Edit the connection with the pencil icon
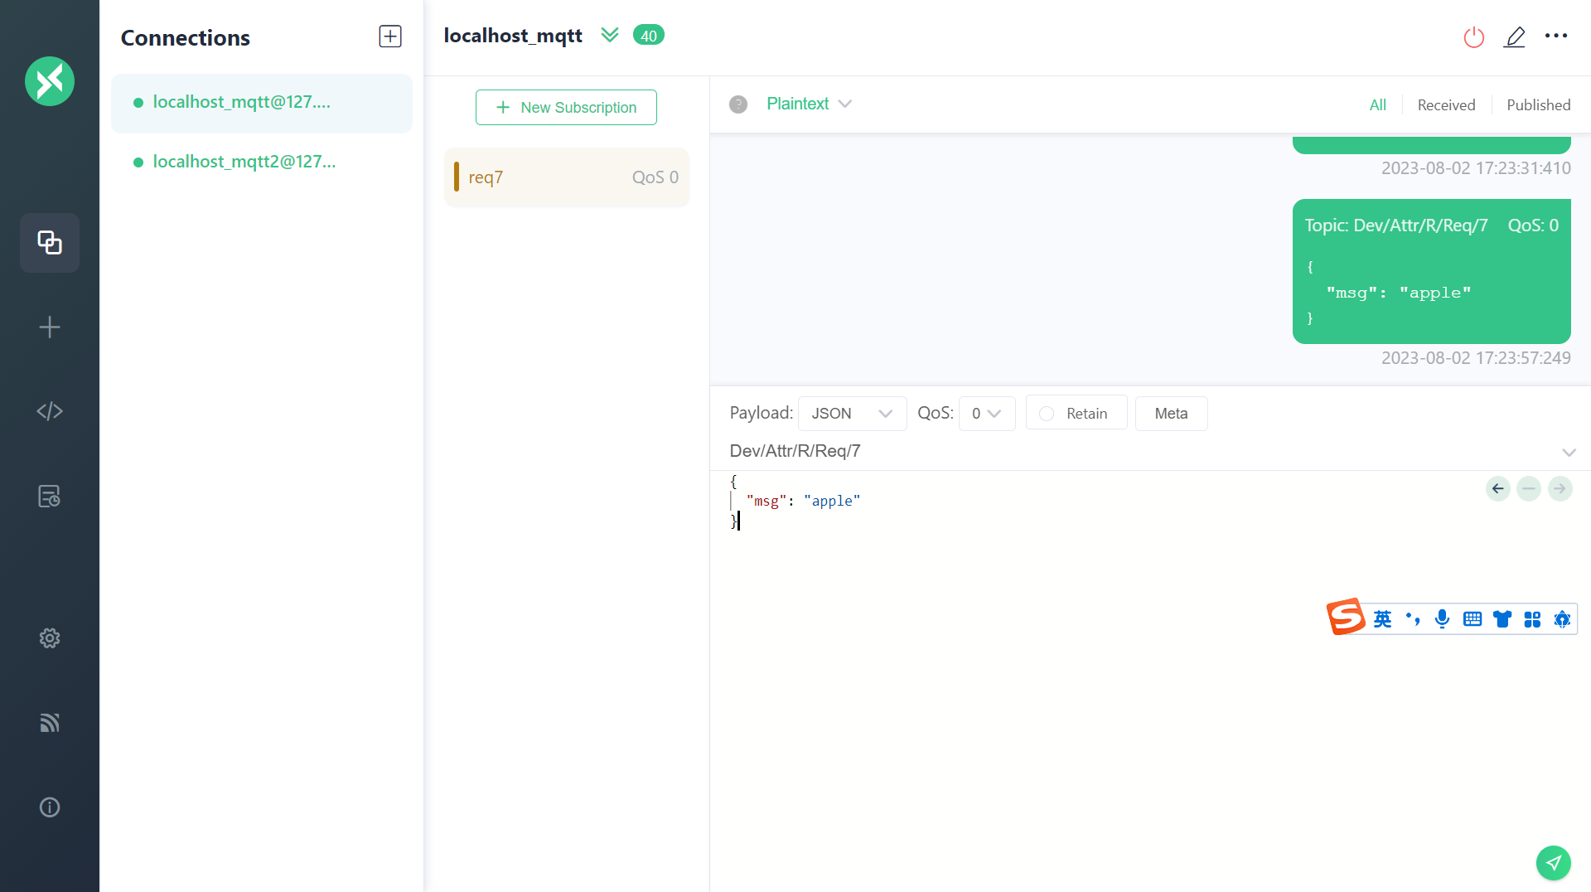 [x=1515, y=36]
